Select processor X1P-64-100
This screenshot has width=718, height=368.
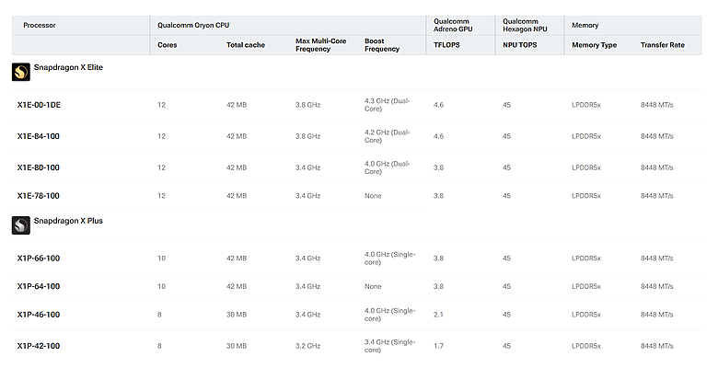[39, 286]
